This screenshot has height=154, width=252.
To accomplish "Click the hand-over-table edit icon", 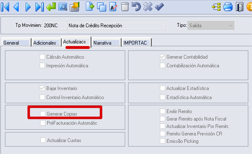I will click(x=75, y=7).
